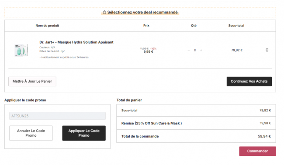Click Annuler Le Code Promo button

point(31,133)
